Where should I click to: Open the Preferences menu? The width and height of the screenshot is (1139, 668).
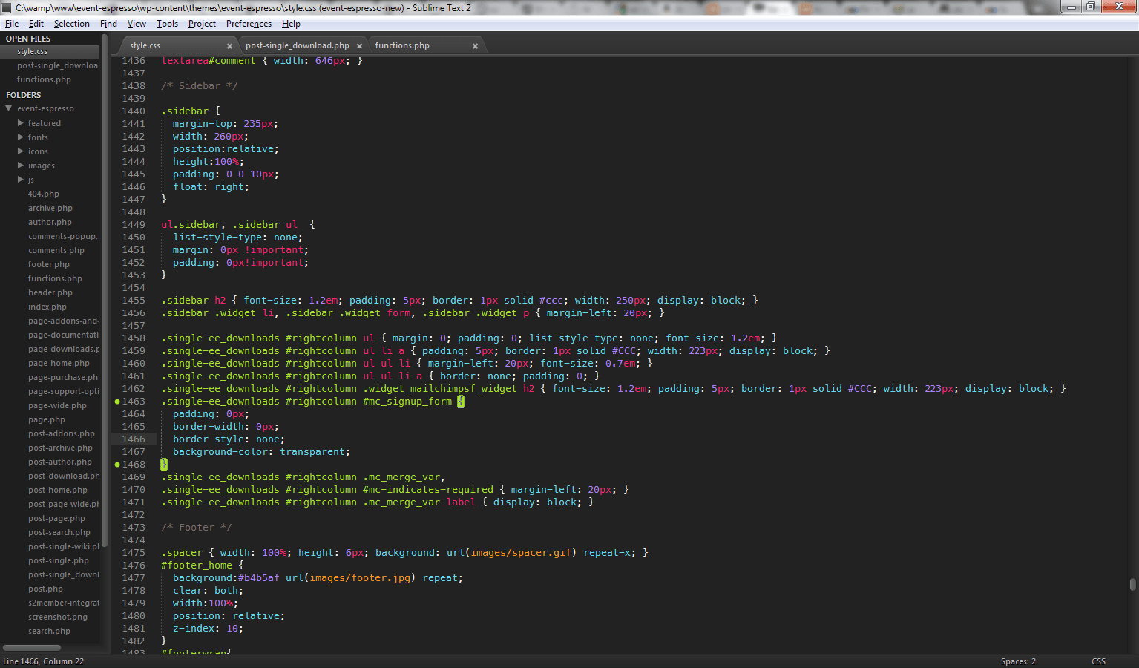pyautogui.click(x=249, y=23)
